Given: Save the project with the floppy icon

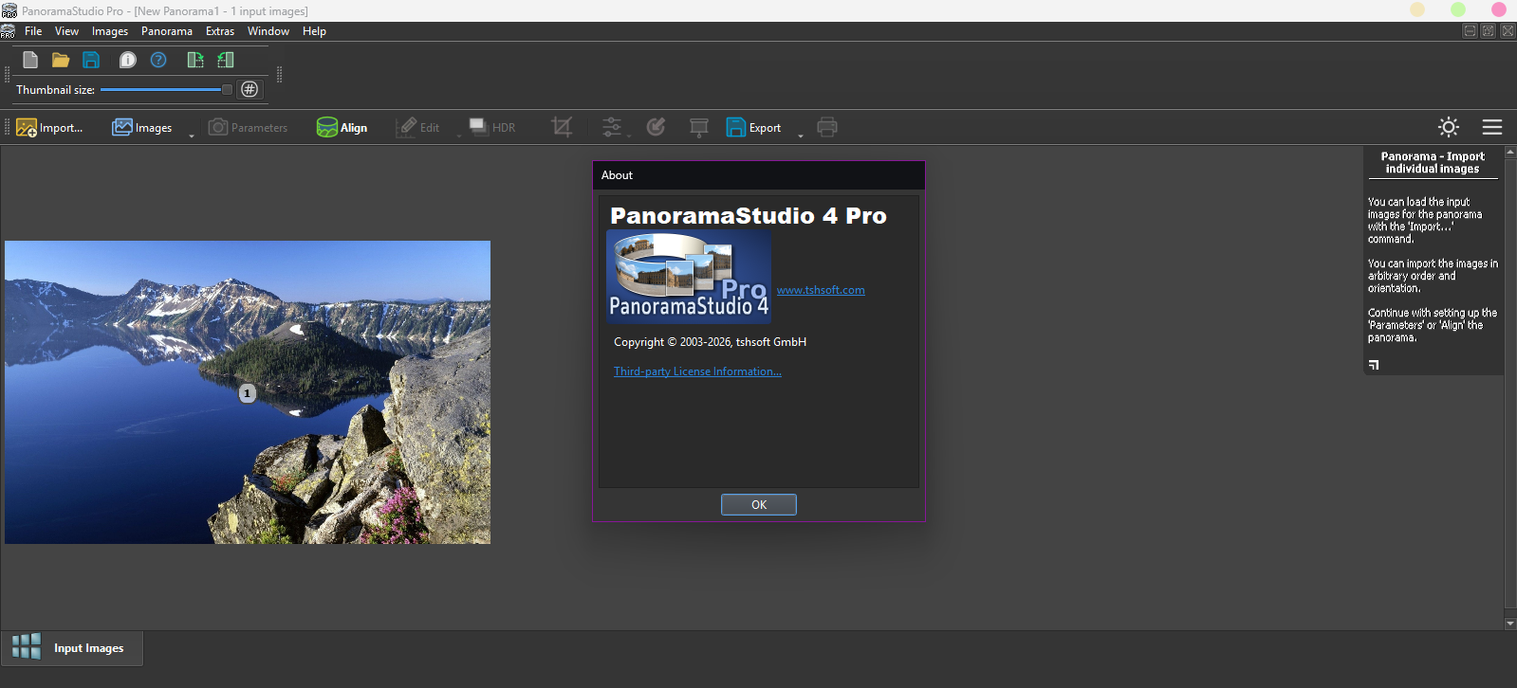Looking at the screenshot, I should pos(91,60).
